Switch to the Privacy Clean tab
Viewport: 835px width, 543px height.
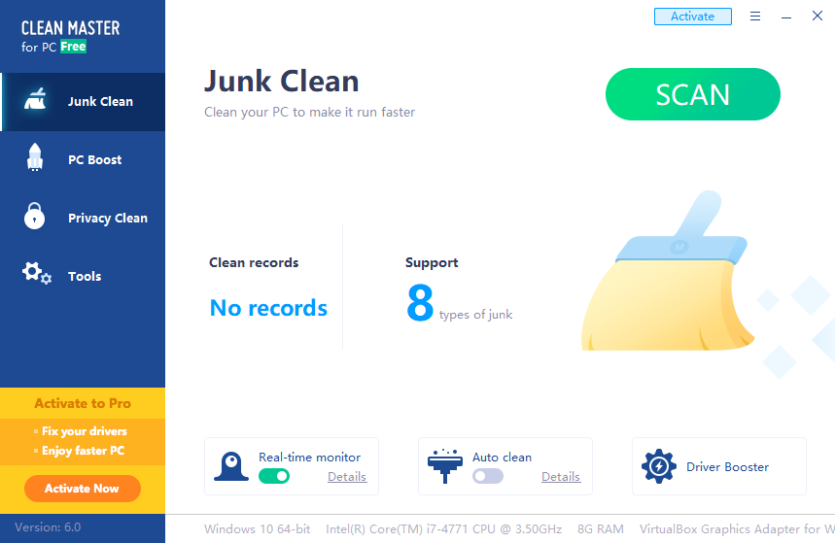(107, 219)
